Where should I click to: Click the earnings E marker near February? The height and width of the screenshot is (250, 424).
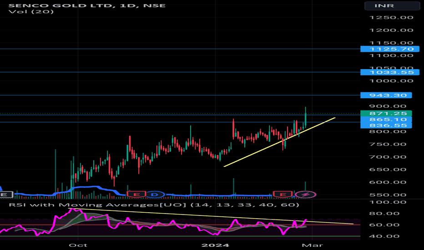pos(283,195)
